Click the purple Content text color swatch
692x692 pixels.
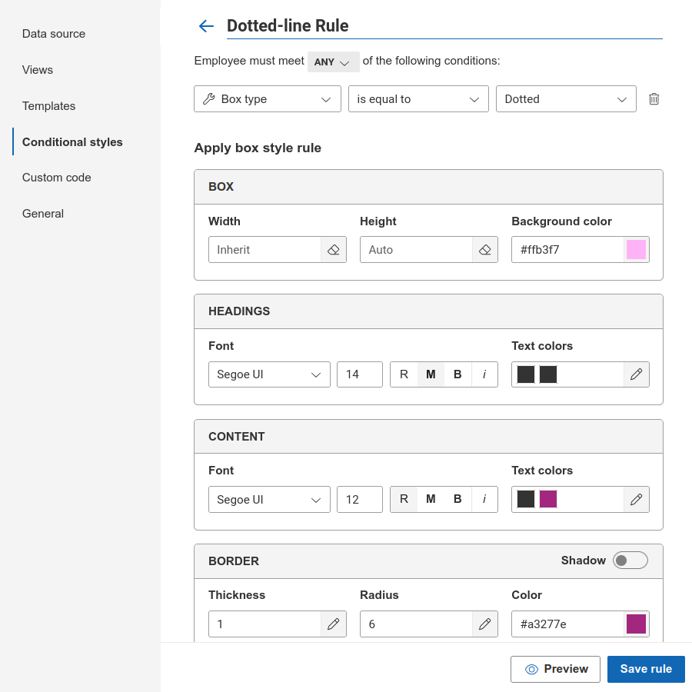[548, 499]
